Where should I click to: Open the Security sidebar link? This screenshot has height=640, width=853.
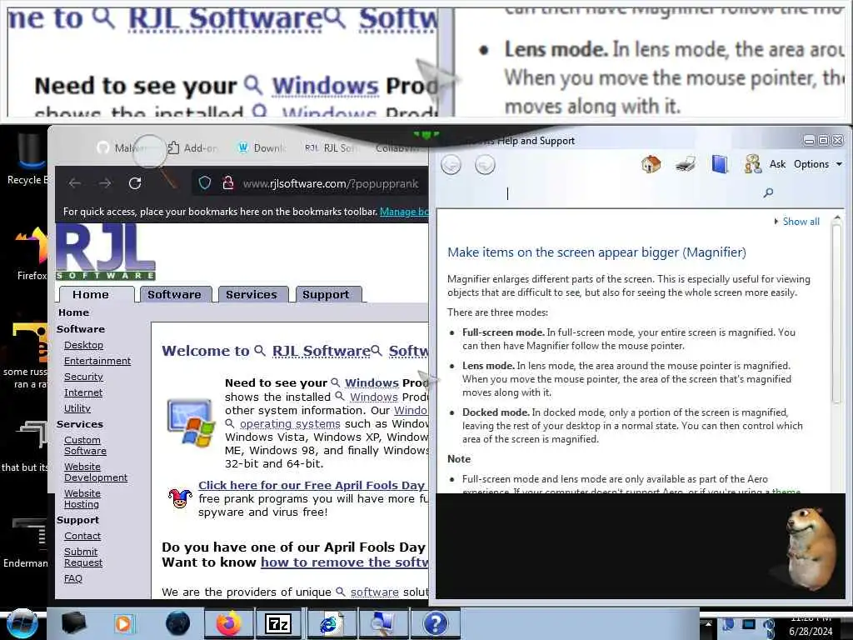(83, 377)
